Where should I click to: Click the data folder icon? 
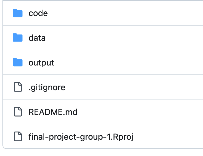[18, 38]
